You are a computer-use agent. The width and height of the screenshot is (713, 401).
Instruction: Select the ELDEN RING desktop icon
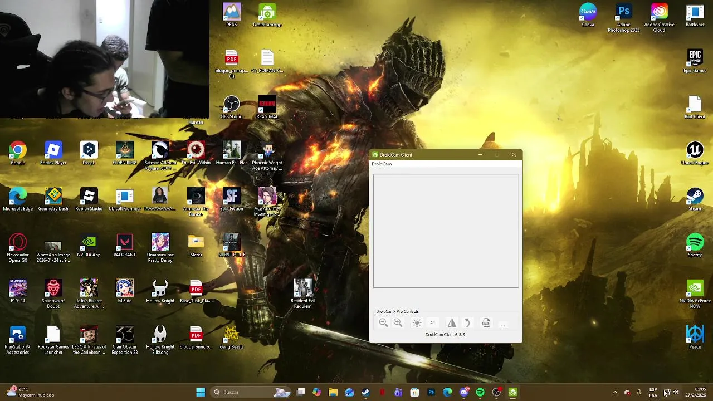[x=125, y=153]
